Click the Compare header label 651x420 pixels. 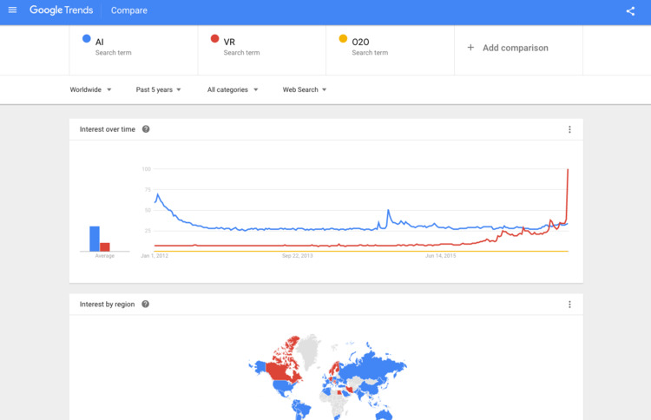[x=129, y=10]
